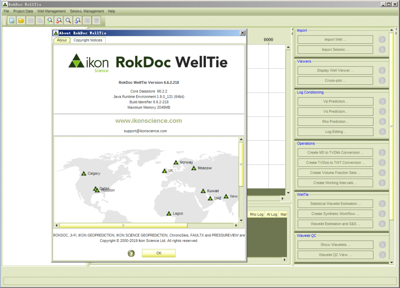Click the map scroll down arrow
The width and height of the screenshot is (400, 288).
[241, 220]
